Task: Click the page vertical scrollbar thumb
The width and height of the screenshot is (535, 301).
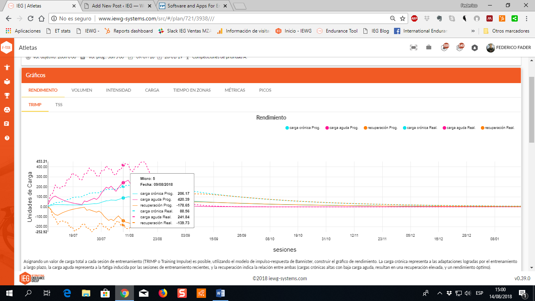Action: click(x=531, y=110)
